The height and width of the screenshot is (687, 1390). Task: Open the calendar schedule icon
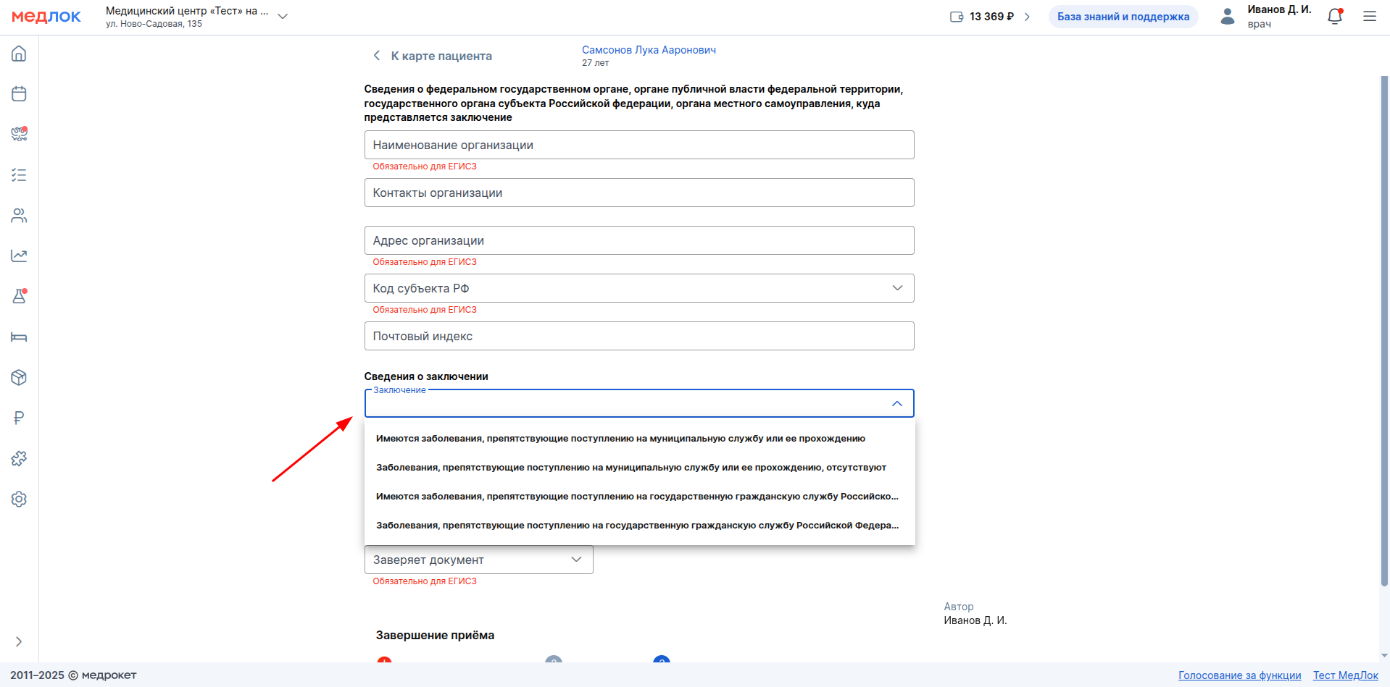19,94
